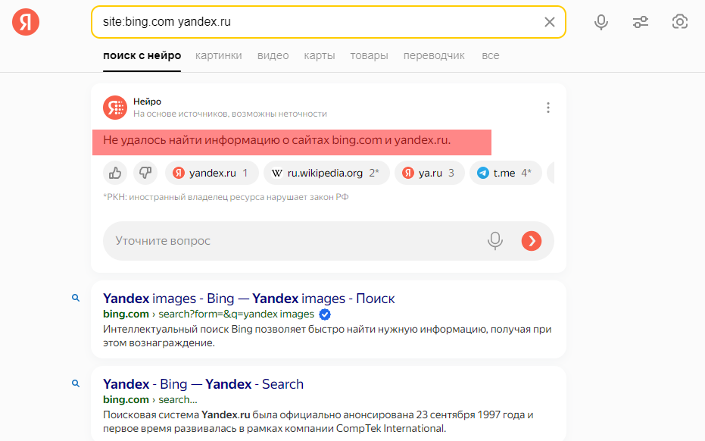Image resolution: width=705 pixels, height=441 pixels.
Task: Open source chip ru.wikipedia.org 2
Action: (x=327, y=173)
